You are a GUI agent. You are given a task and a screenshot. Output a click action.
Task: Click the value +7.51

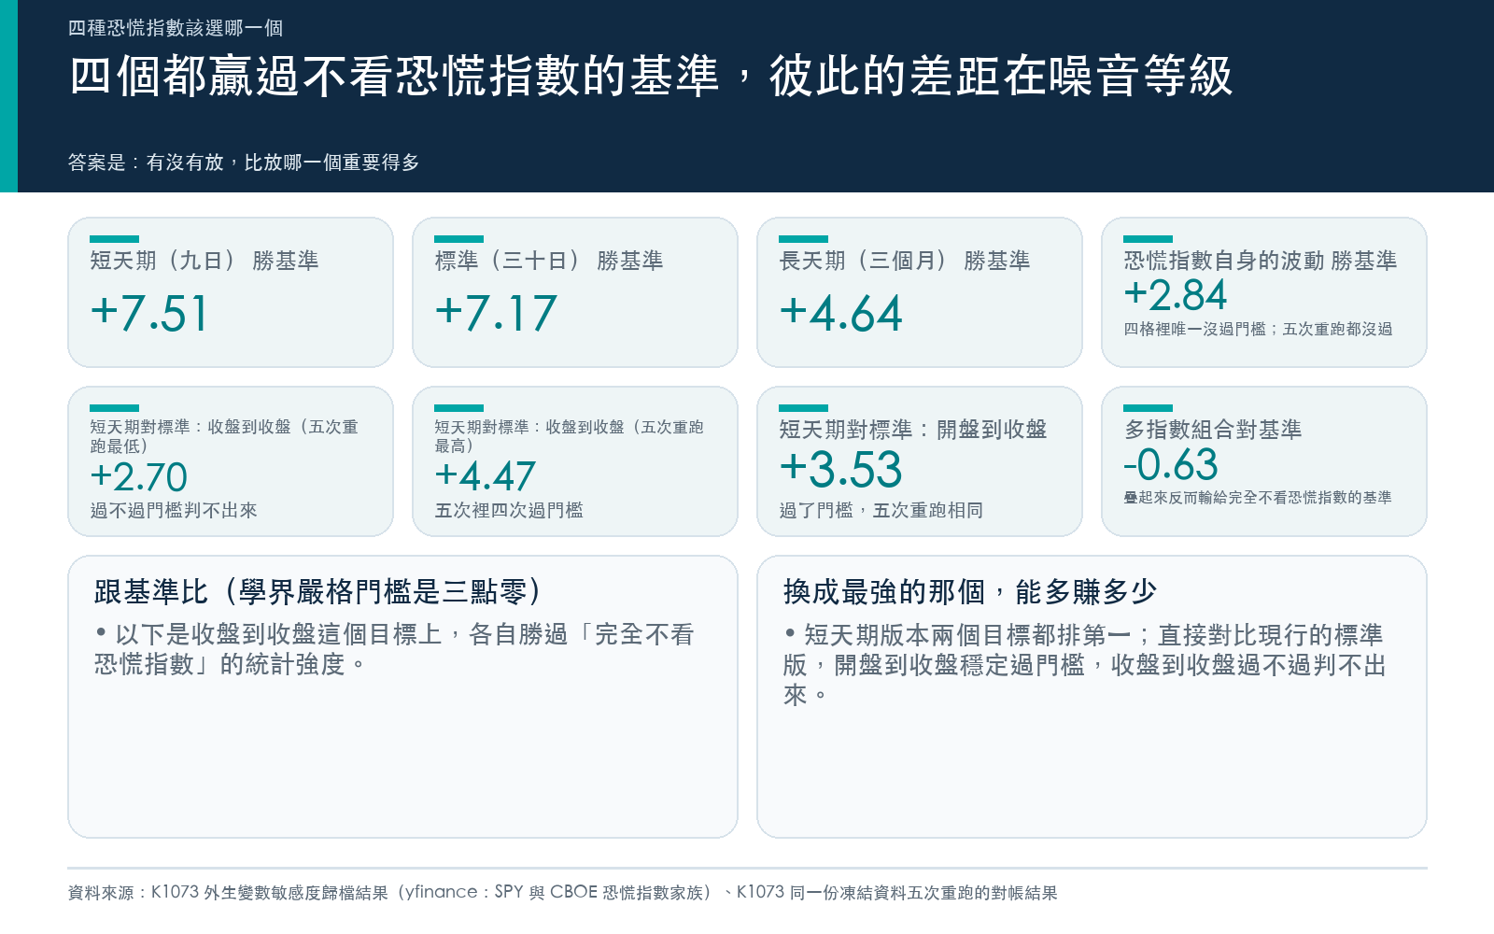click(149, 313)
